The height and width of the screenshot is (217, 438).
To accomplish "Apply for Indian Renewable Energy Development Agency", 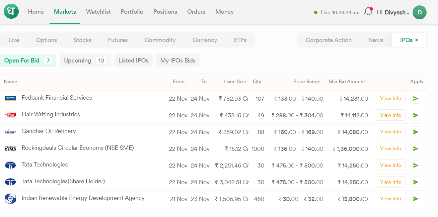I will tap(416, 199).
